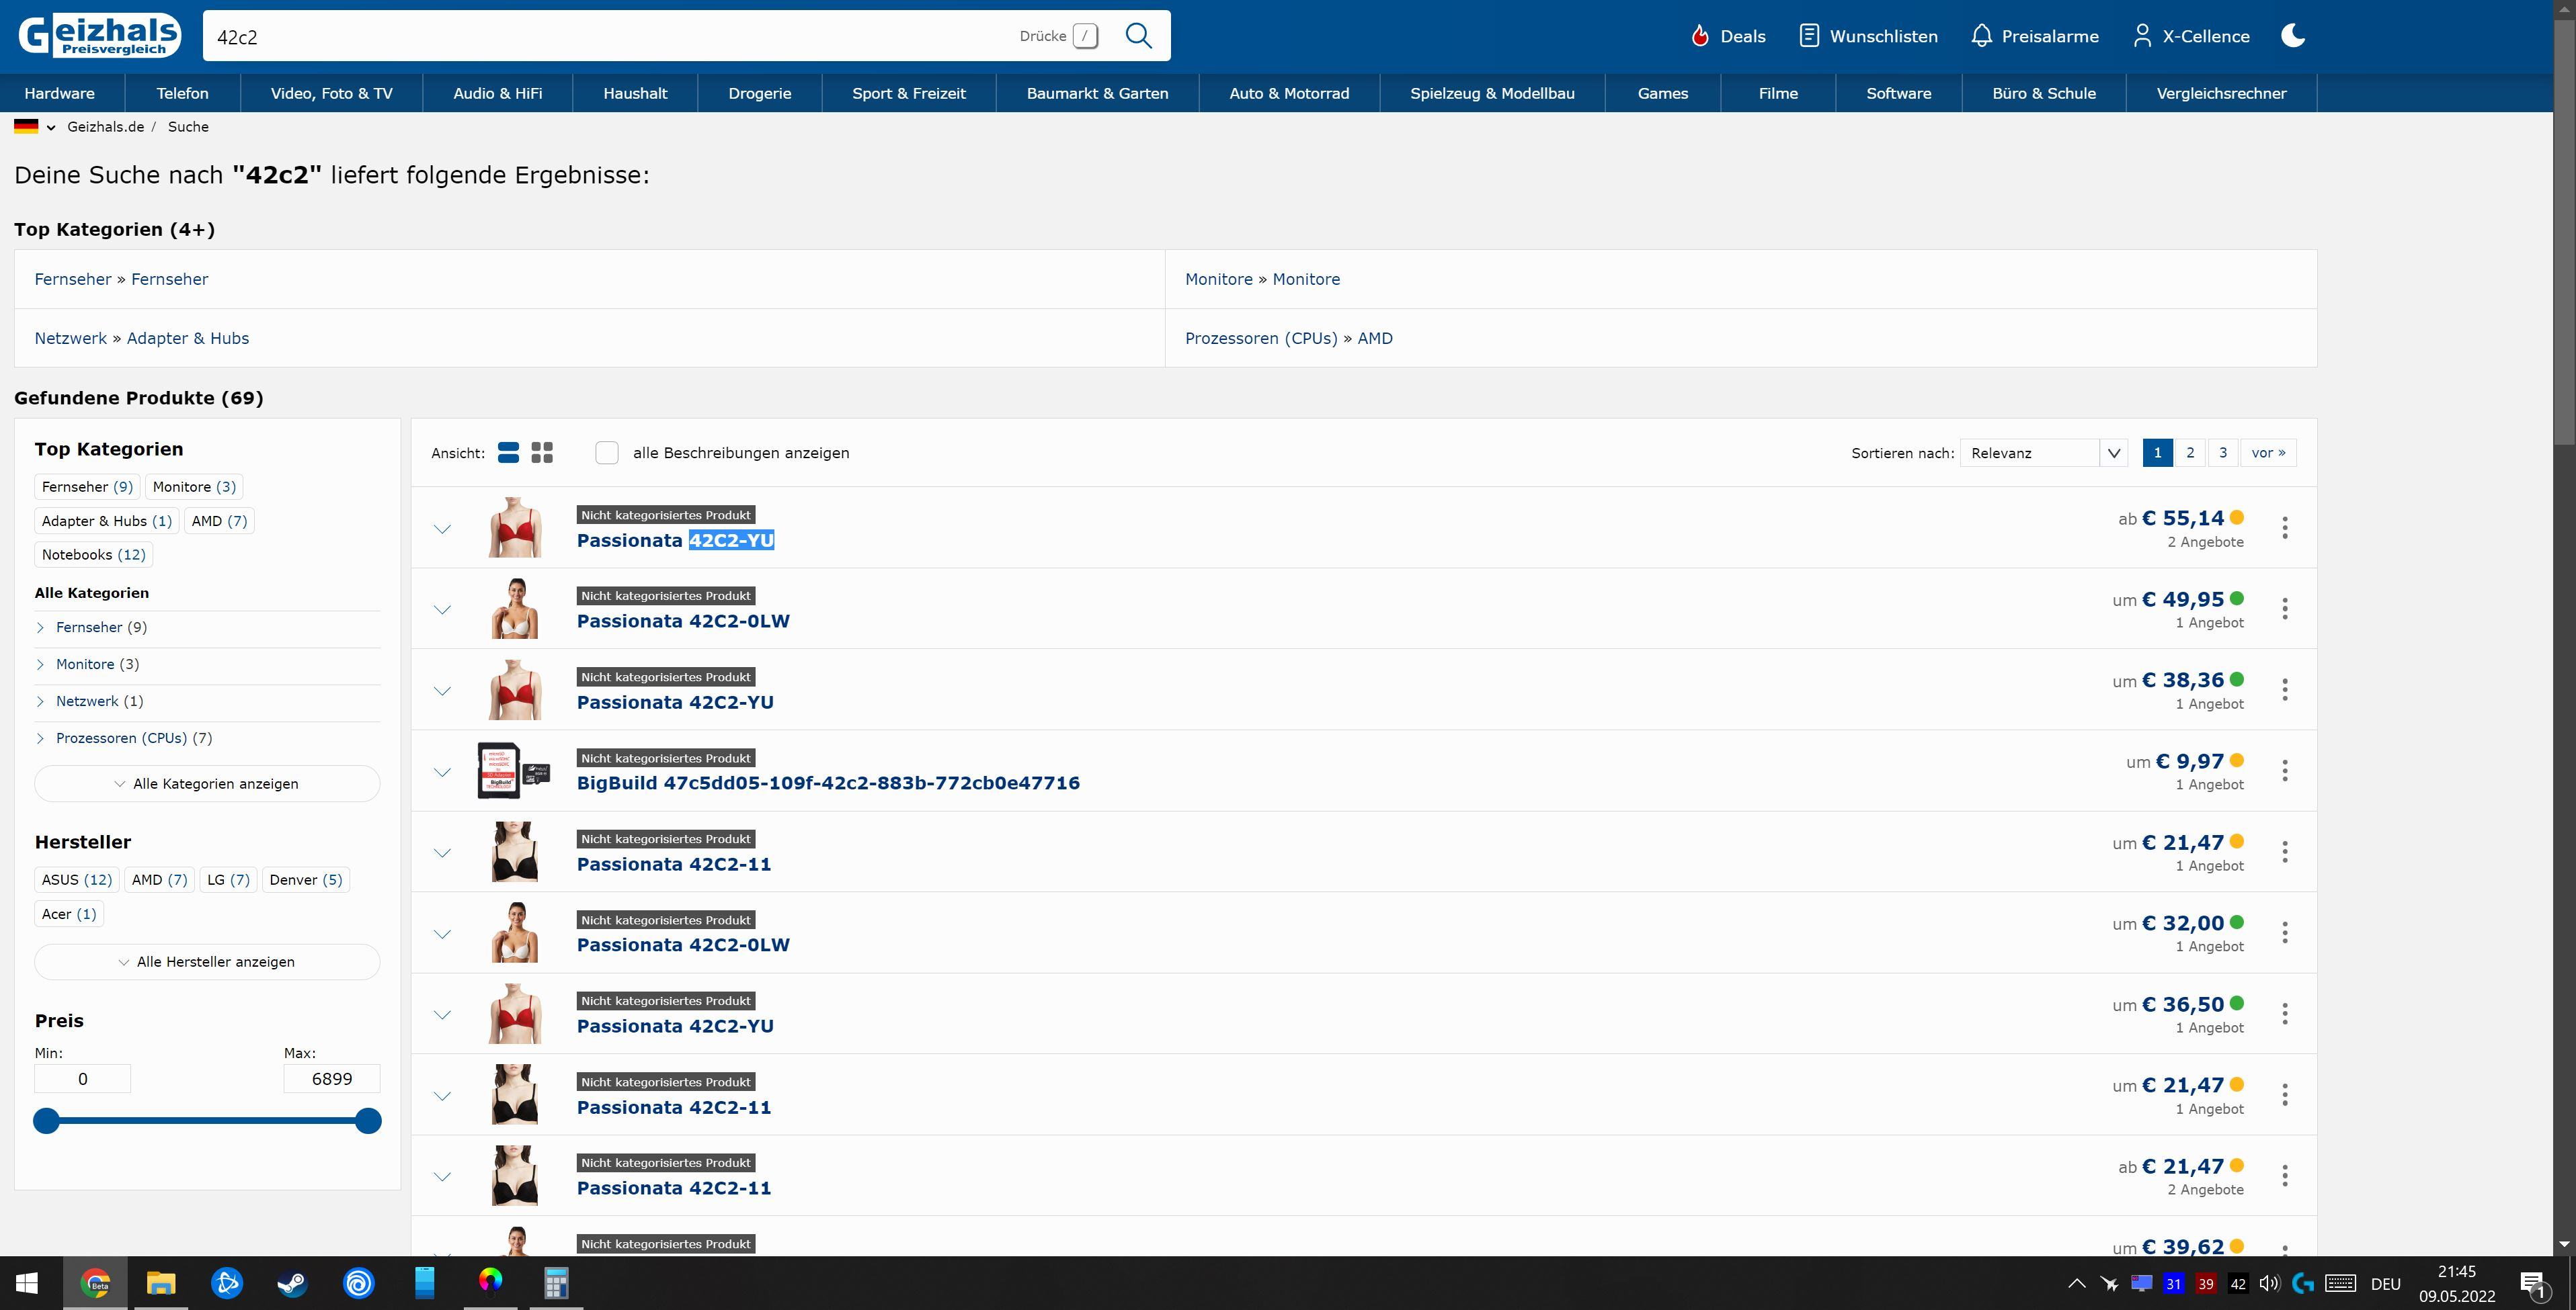This screenshot has width=2576, height=1310.
Task: Open File Explorer in taskbar
Action: pyautogui.click(x=161, y=1283)
